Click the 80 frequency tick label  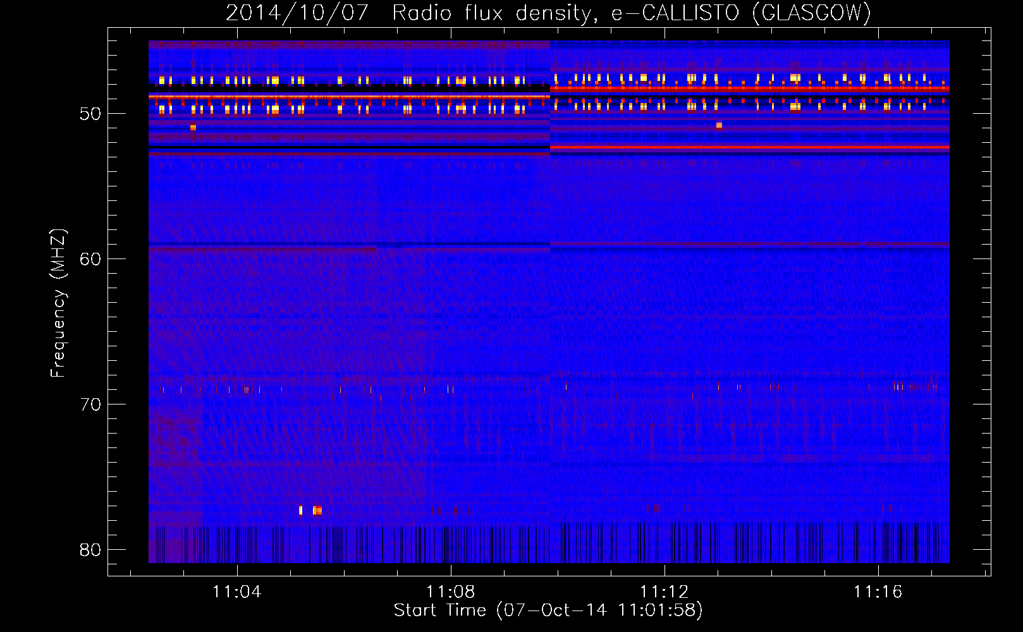[x=90, y=550]
